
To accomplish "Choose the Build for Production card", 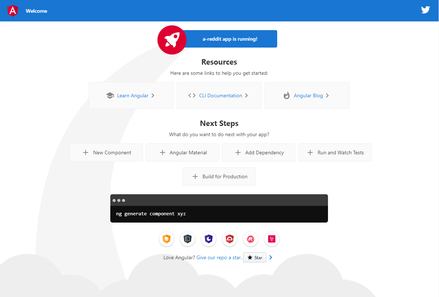I will 219,176.
